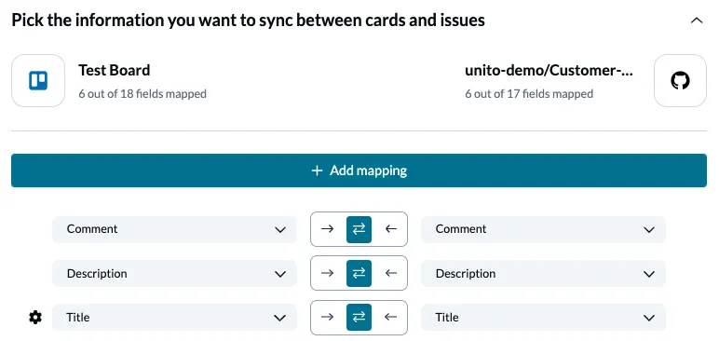This screenshot has width=719, height=341.
Task: Set Description sync to two-way arrows
Action: pos(359,273)
